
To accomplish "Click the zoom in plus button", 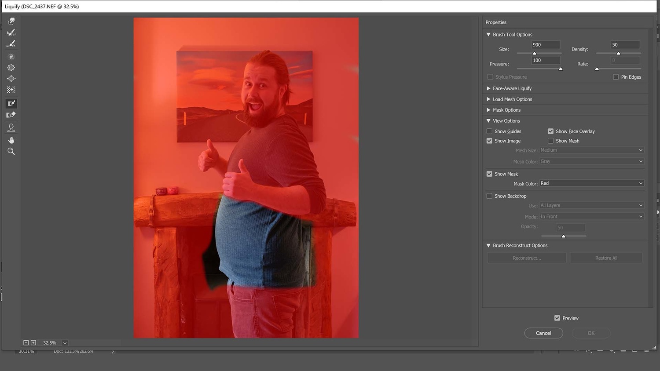I will point(33,343).
